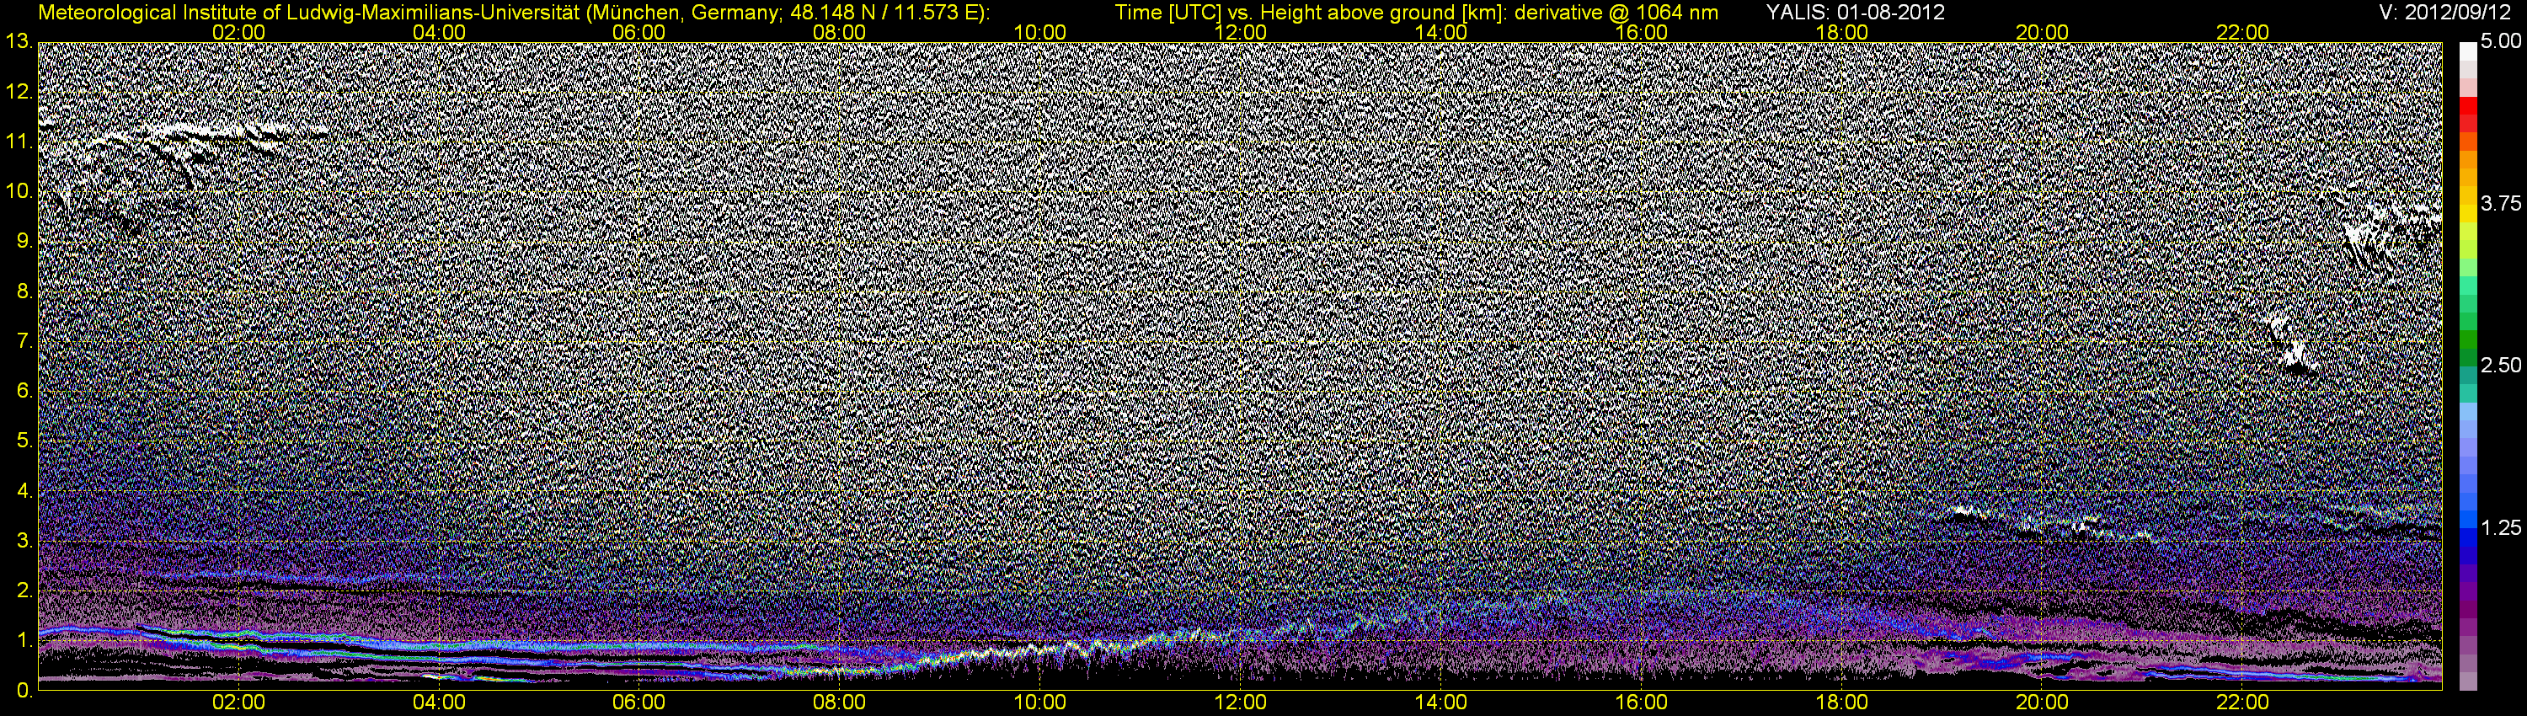
Task: Click the 'YALIS: 01-08-2012' label
Action: (x=1855, y=13)
